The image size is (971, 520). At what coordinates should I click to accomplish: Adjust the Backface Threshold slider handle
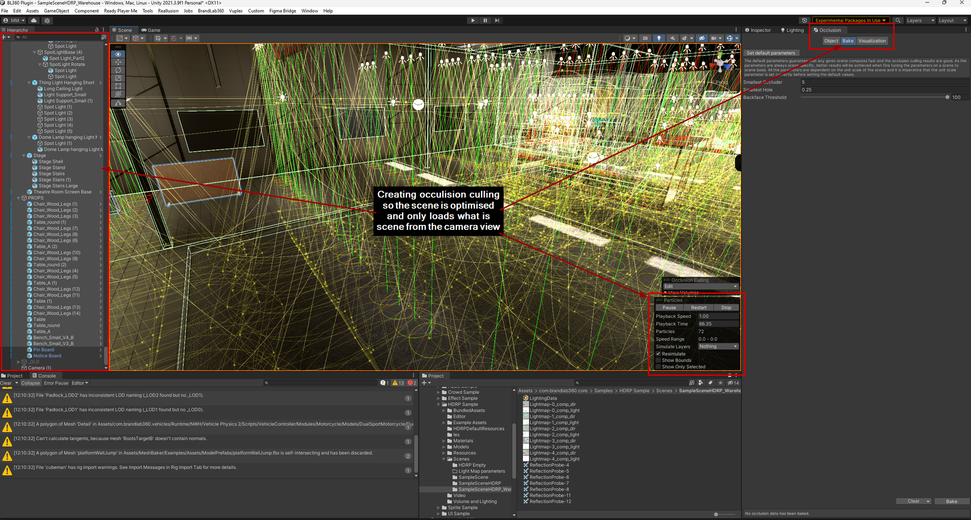coord(947,97)
